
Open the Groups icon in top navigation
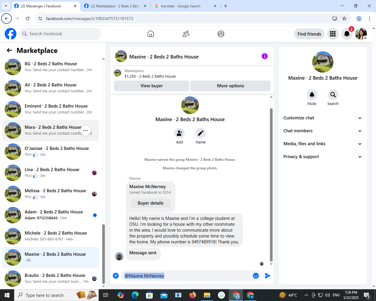(221, 34)
